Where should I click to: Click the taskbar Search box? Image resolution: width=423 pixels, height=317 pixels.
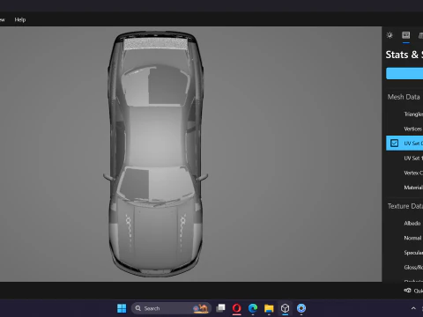171,308
